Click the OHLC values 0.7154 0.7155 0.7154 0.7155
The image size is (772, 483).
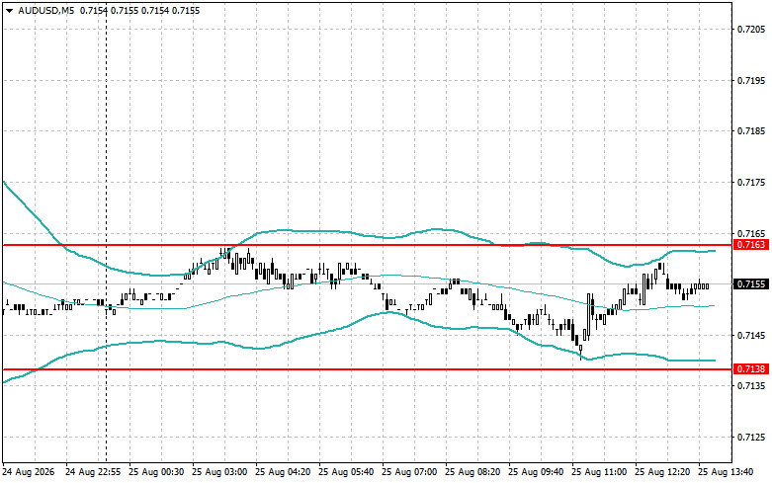(x=139, y=10)
